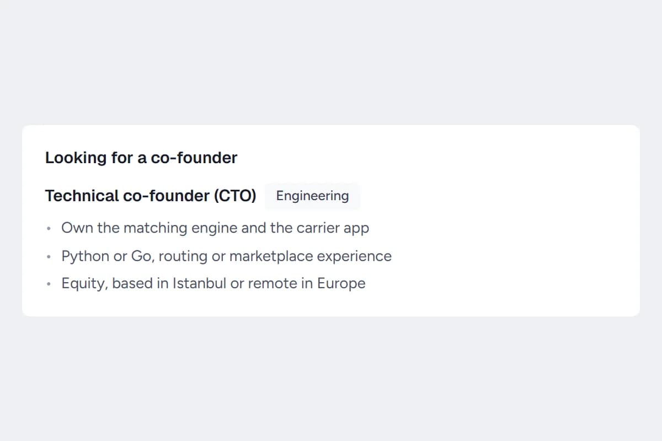
Task: Click the "Python or Go" requirement line
Action: pyautogui.click(x=226, y=256)
